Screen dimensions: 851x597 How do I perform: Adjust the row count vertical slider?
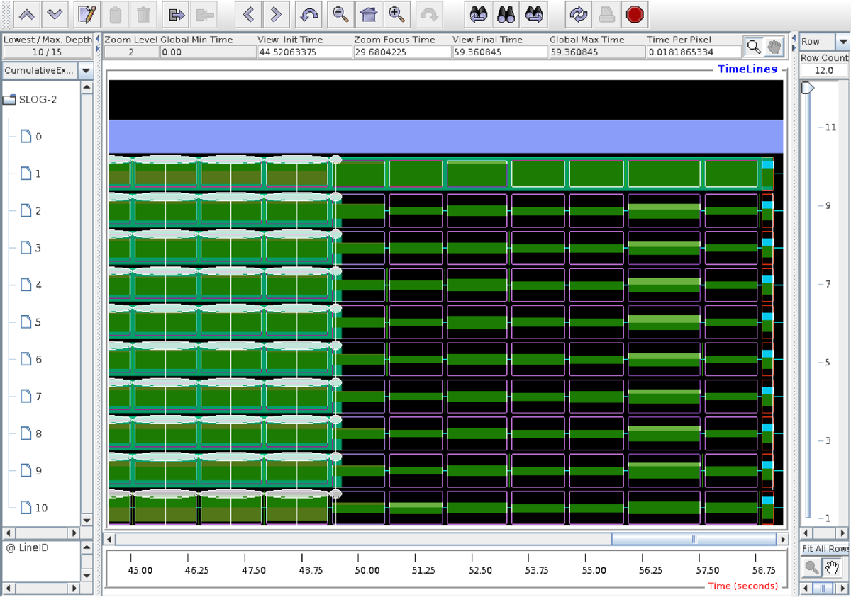806,89
